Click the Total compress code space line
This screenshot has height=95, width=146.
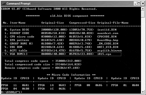[43, 61]
